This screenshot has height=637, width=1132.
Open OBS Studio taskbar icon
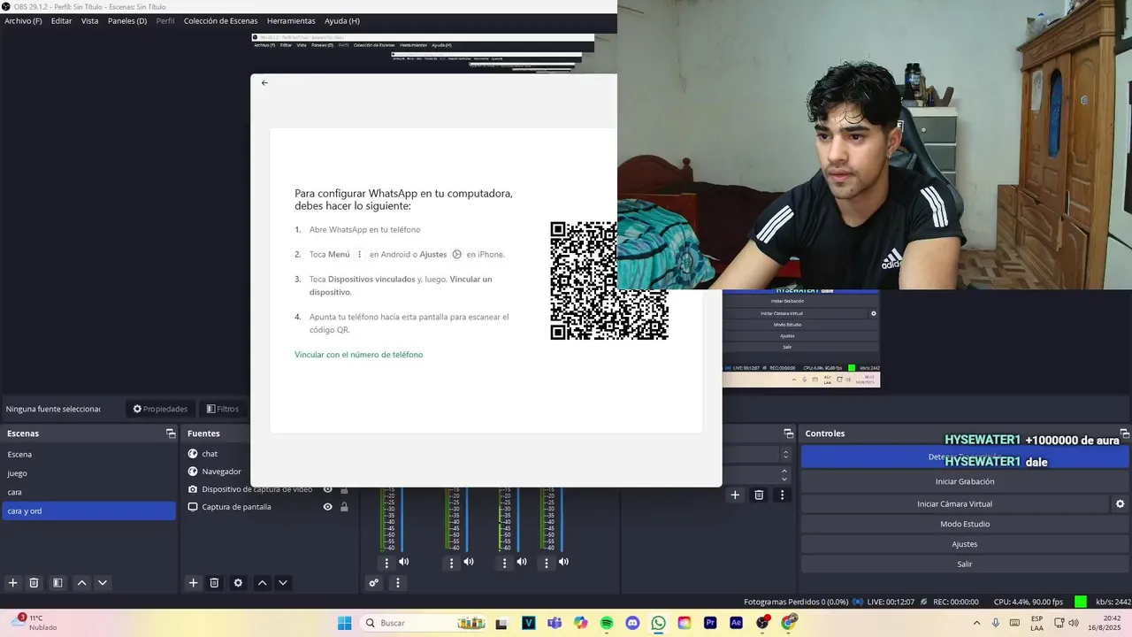click(x=762, y=623)
